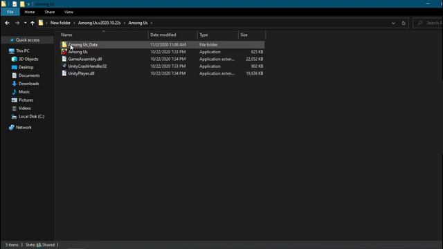Click the Documents icon in sidebar
443x249 pixels.
14,75
